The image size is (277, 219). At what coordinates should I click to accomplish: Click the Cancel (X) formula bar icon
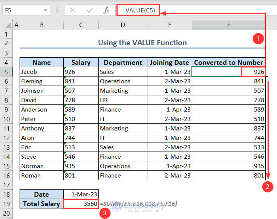pyautogui.click(x=72, y=10)
